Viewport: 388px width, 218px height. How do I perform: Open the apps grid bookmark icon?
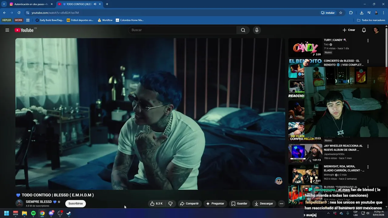click(x=28, y=20)
